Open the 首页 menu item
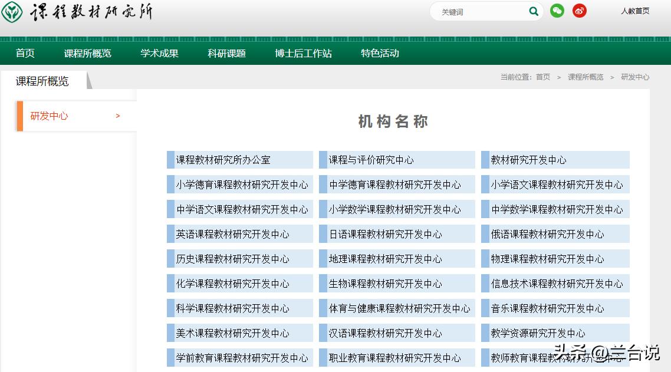 point(24,52)
